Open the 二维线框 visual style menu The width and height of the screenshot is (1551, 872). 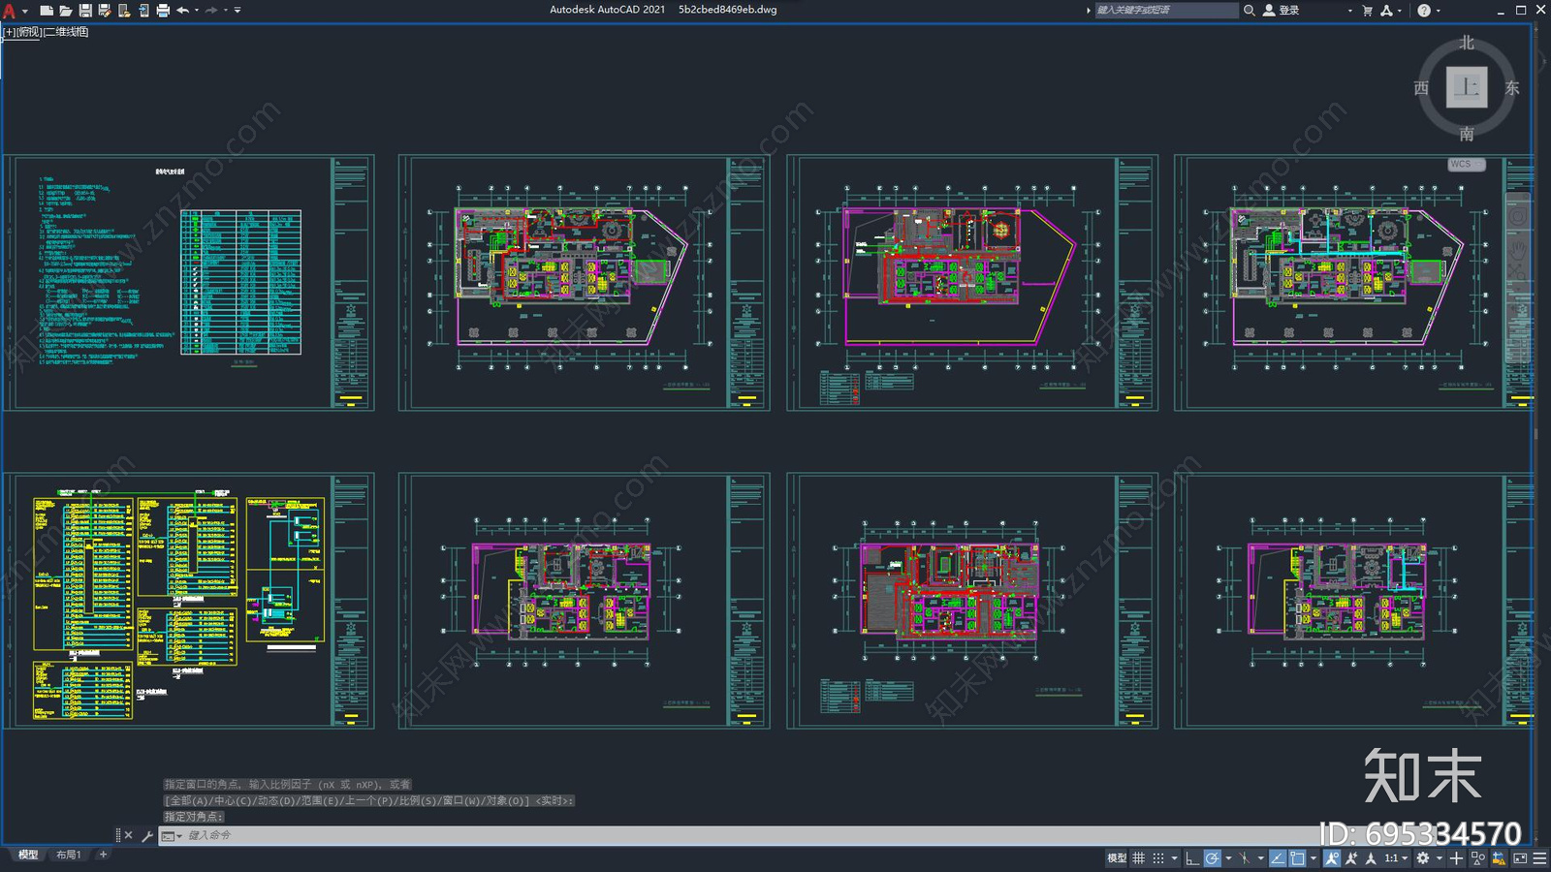tap(66, 32)
